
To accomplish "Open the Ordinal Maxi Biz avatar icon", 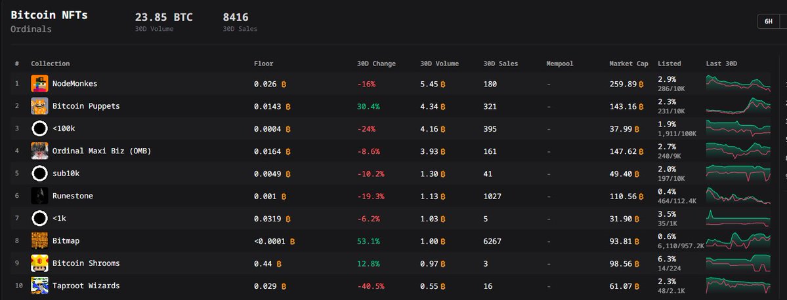I will click(x=39, y=151).
